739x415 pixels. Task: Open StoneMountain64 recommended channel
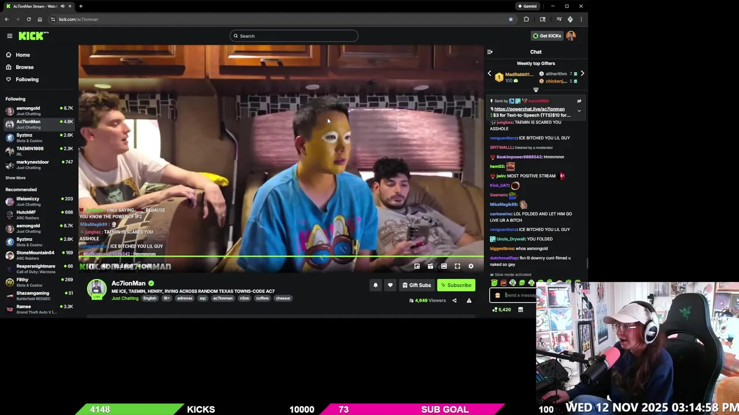coord(39,255)
